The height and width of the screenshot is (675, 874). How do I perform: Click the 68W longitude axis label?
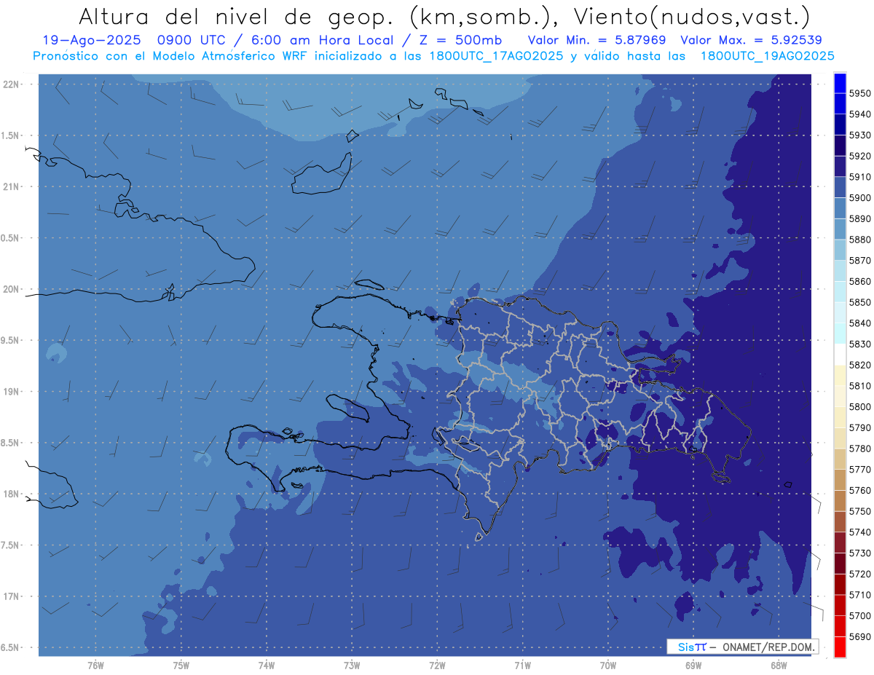pos(779,666)
